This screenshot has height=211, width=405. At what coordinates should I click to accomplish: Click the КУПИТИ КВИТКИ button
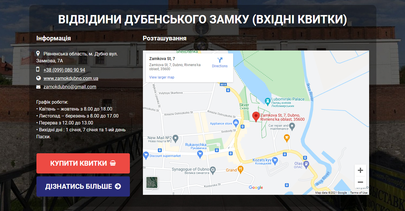pyautogui.click(x=83, y=163)
